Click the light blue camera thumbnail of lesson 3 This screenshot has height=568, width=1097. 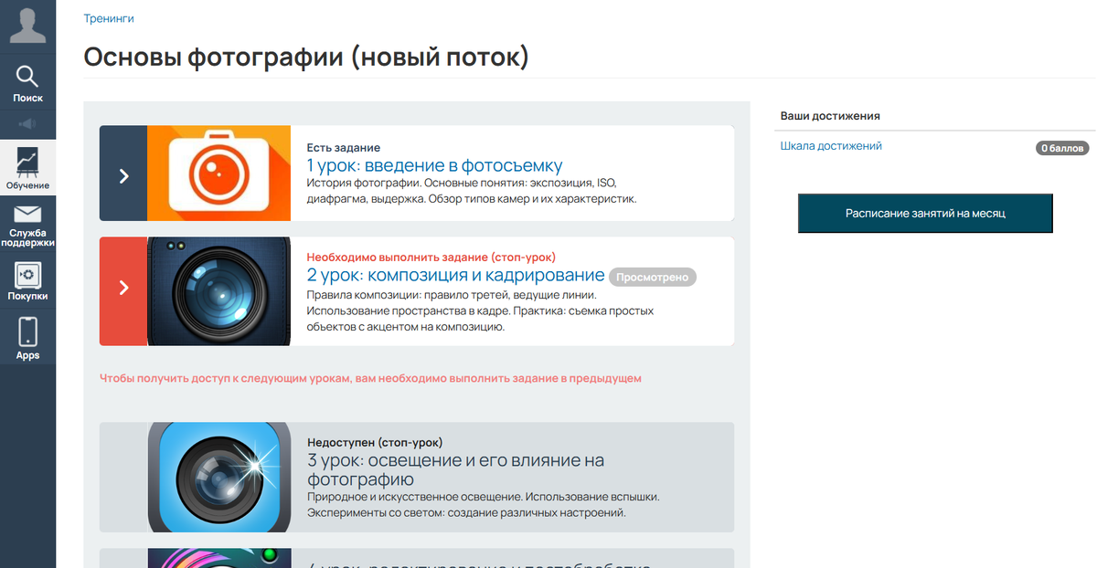tap(218, 477)
